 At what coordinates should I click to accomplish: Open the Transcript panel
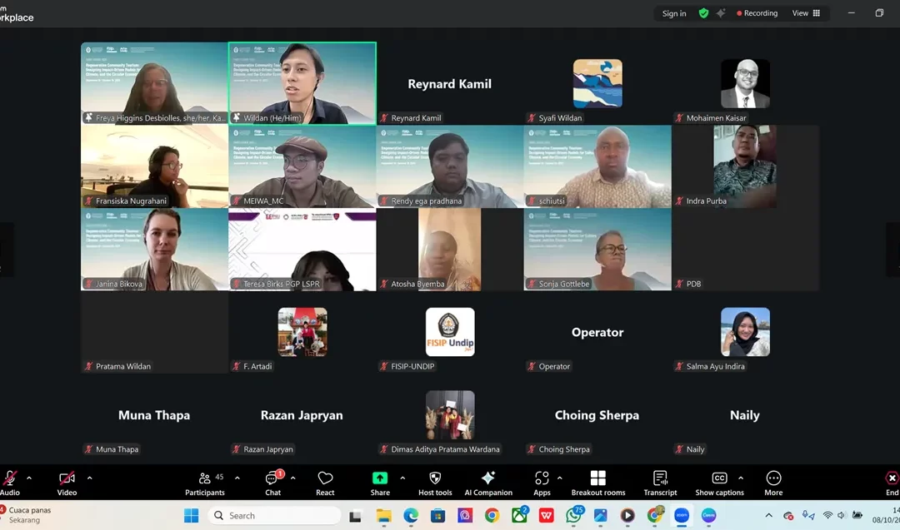click(x=660, y=483)
